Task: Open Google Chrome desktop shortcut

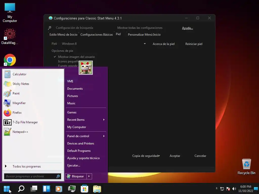Action: [10, 60]
